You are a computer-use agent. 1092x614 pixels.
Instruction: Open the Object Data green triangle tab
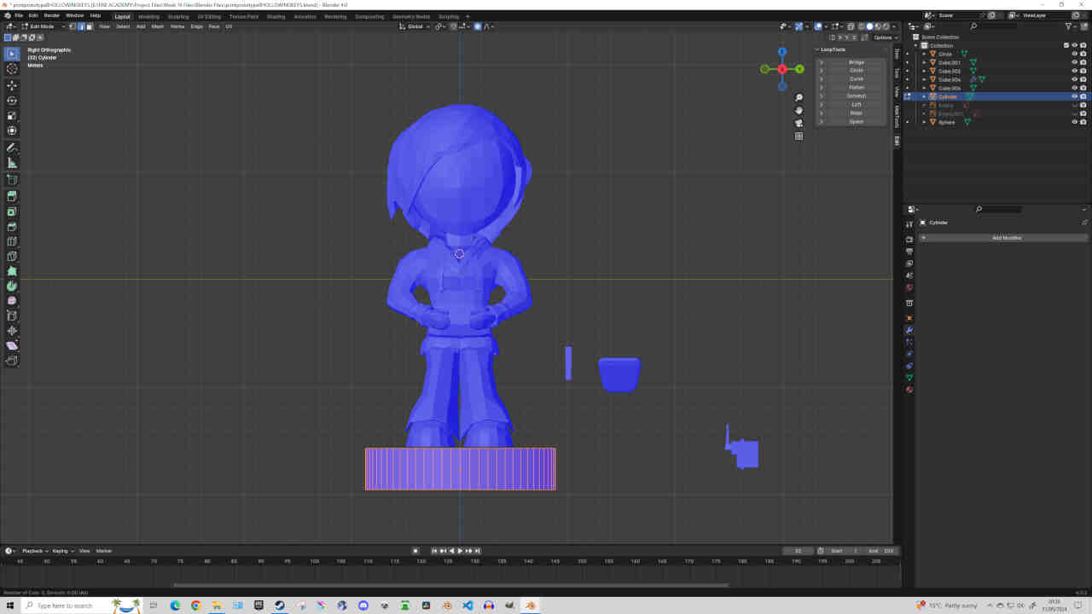[x=909, y=378]
